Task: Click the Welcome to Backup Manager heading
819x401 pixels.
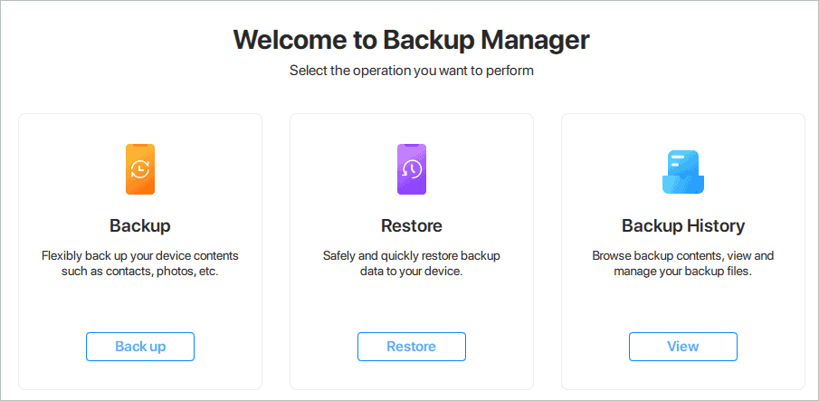Action: pos(412,40)
